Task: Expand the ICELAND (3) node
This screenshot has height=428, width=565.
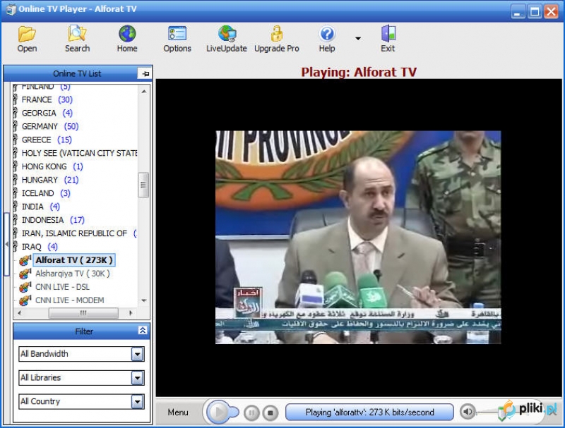Action: point(15,193)
